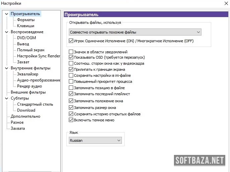The height and width of the screenshot is (172, 230).
Task: Select Стандартный стиль under Субтитры
Action: [x=35, y=104]
